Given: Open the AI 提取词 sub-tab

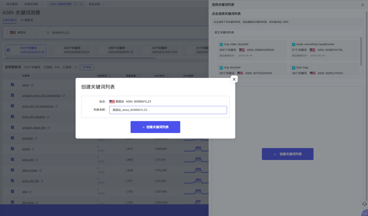Looking at the screenshot, I should [x=27, y=20].
